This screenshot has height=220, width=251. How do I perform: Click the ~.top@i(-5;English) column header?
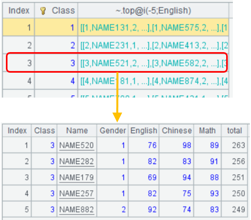154,10
